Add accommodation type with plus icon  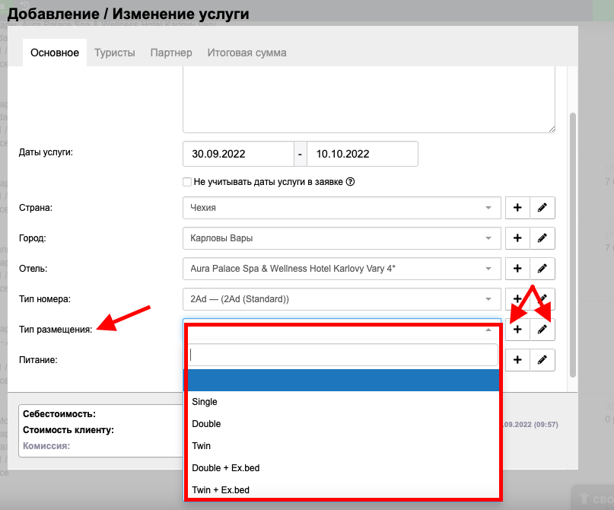(x=517, y=330)
